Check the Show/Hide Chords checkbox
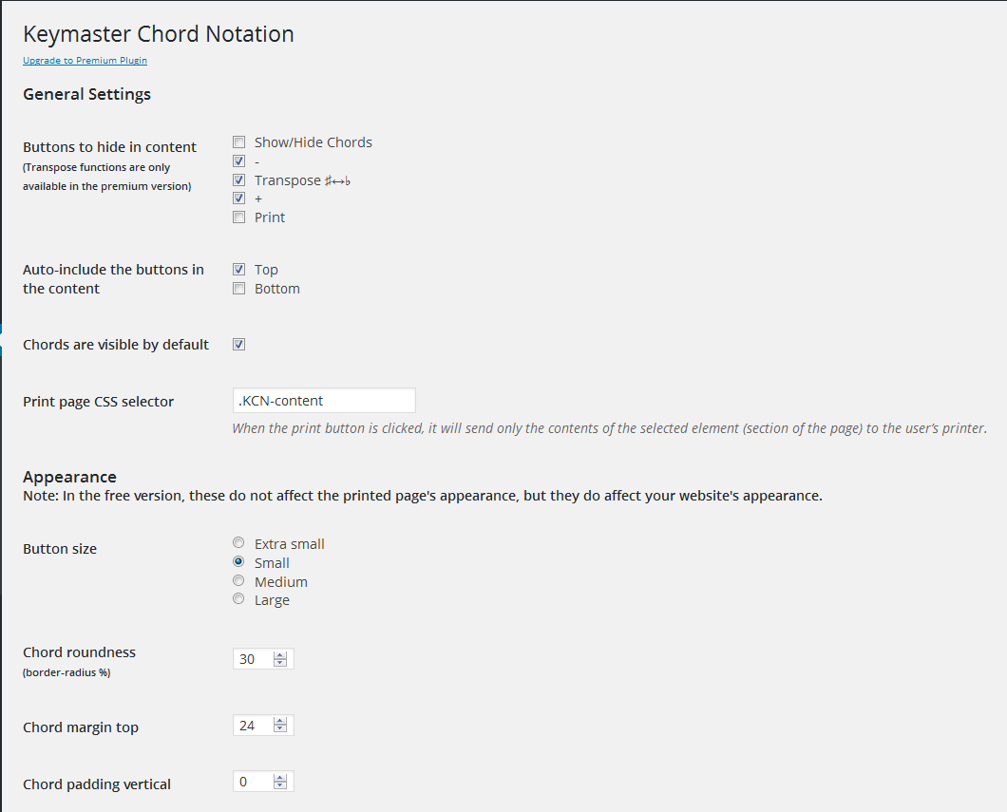Screen dimensions: 1007x812 (x=238, y=142)
